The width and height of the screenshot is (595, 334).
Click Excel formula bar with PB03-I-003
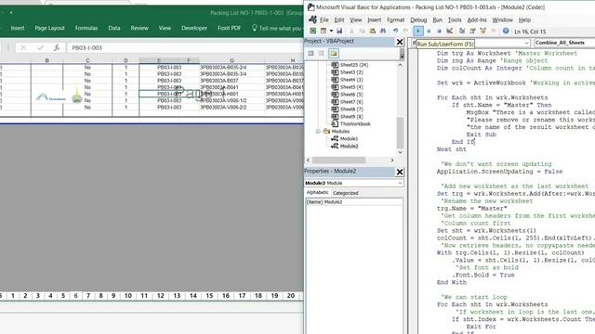point(185,47)
